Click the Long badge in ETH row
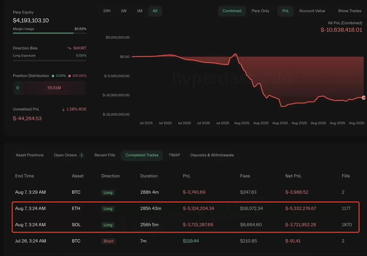Image resolution: width=367 pixels, height=256 pixels. 108,209
